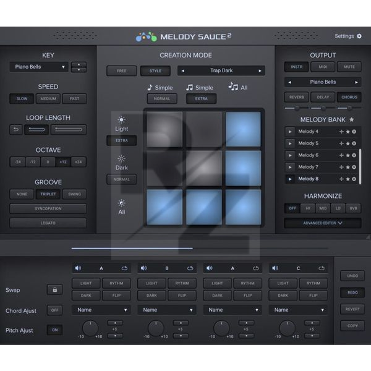Select the shortest loop length icon
This screenshot has width=371, height=371.
tap(16, 129)
